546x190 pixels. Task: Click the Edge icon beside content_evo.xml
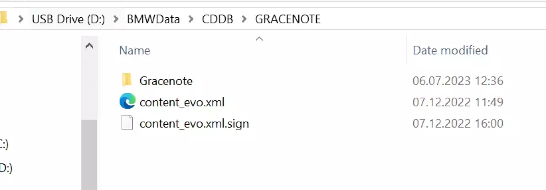(127, 102)
